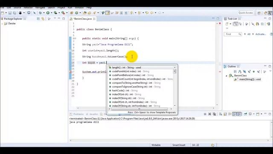Click the Activate... link in Task List
Screen dimensions: 273x154
coord(261,34)
